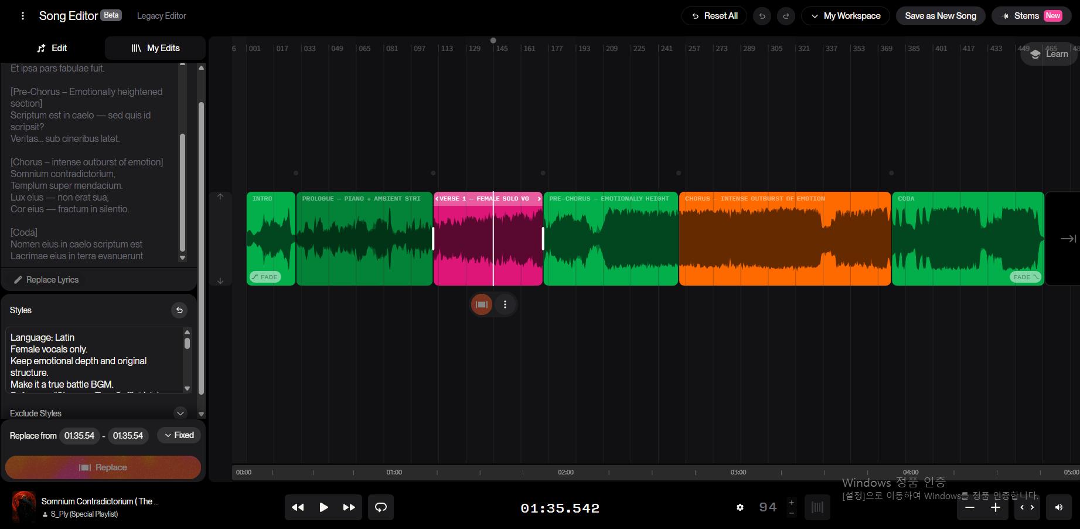Click Save as New Song
Viewport: 1080px width, 529px height.
point(940,16)
